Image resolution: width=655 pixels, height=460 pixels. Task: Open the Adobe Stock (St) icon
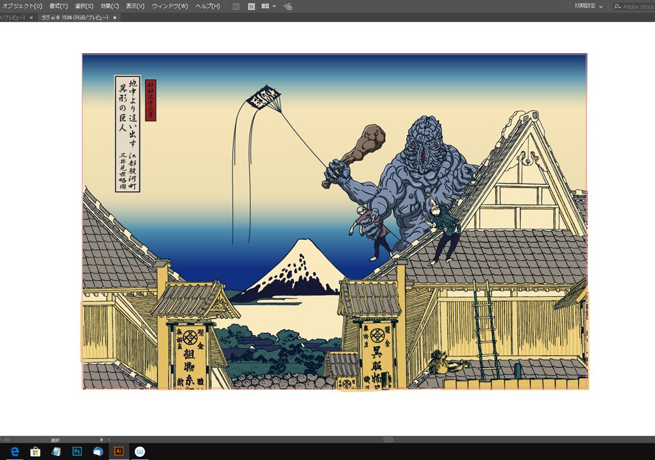(x=251, y=7)
